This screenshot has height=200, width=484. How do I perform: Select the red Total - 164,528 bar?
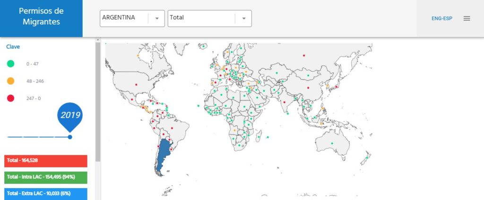(x=46, y=161)
